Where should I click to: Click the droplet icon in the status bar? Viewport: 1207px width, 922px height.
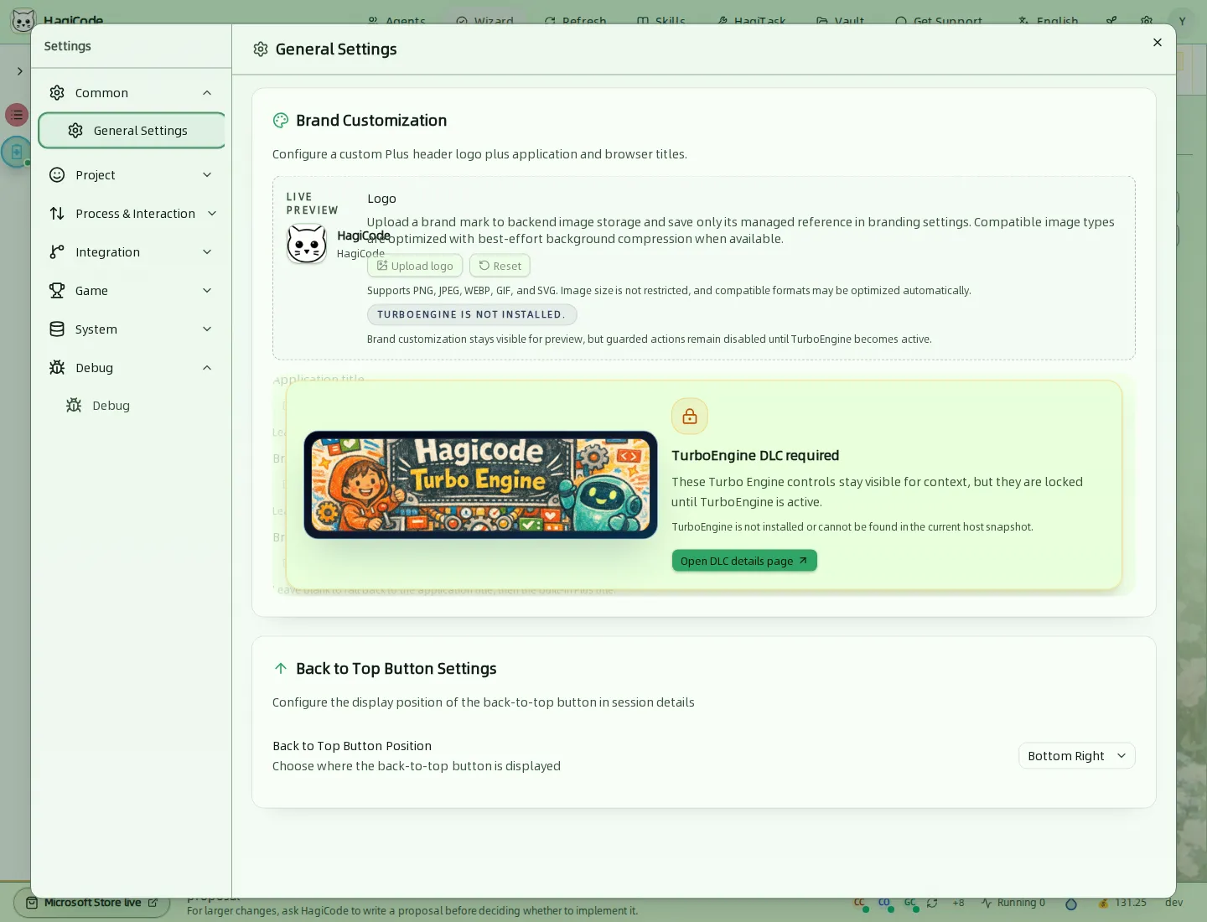click(x=1071, y=904)
